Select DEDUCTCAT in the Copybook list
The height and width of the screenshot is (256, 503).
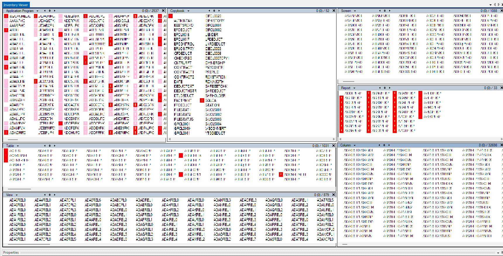pyautogui.click(x=184, y=86)
